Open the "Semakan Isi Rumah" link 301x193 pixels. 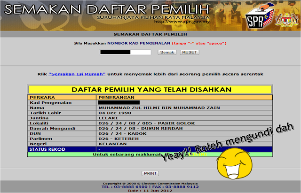[77, 74]
